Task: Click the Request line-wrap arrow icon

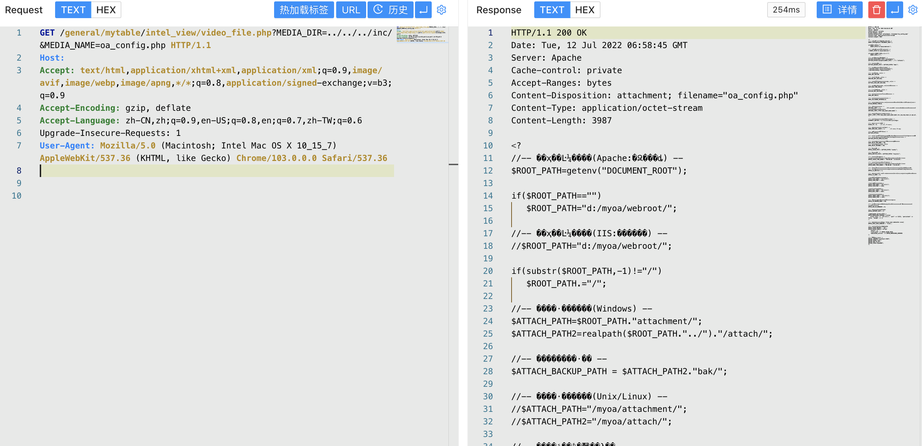Action: pyautogui.click(x=423, y=10)
